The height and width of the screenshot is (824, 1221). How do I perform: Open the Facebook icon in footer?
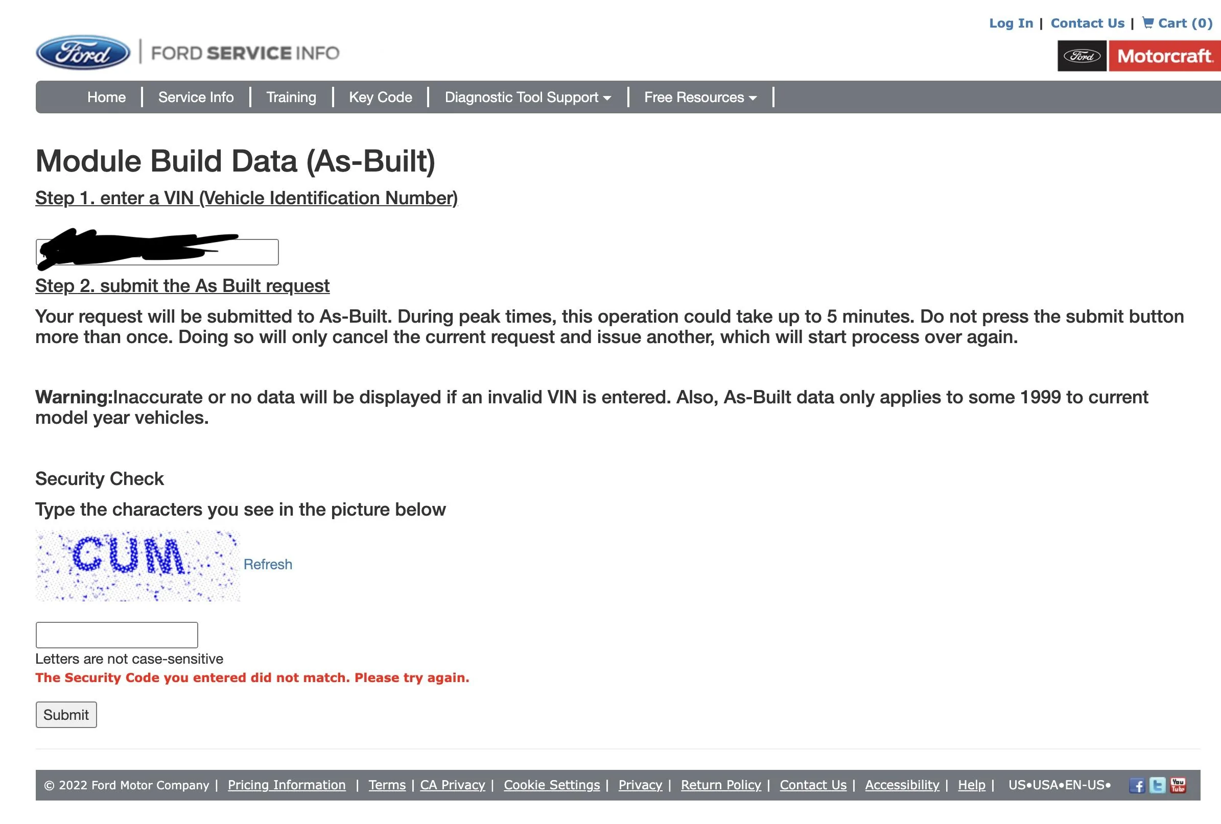(1136, 785)
